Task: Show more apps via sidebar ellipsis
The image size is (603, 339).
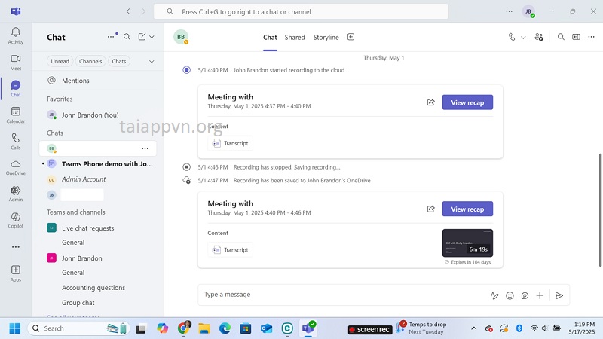Action: pyautogui.click(x=15, y=247)
